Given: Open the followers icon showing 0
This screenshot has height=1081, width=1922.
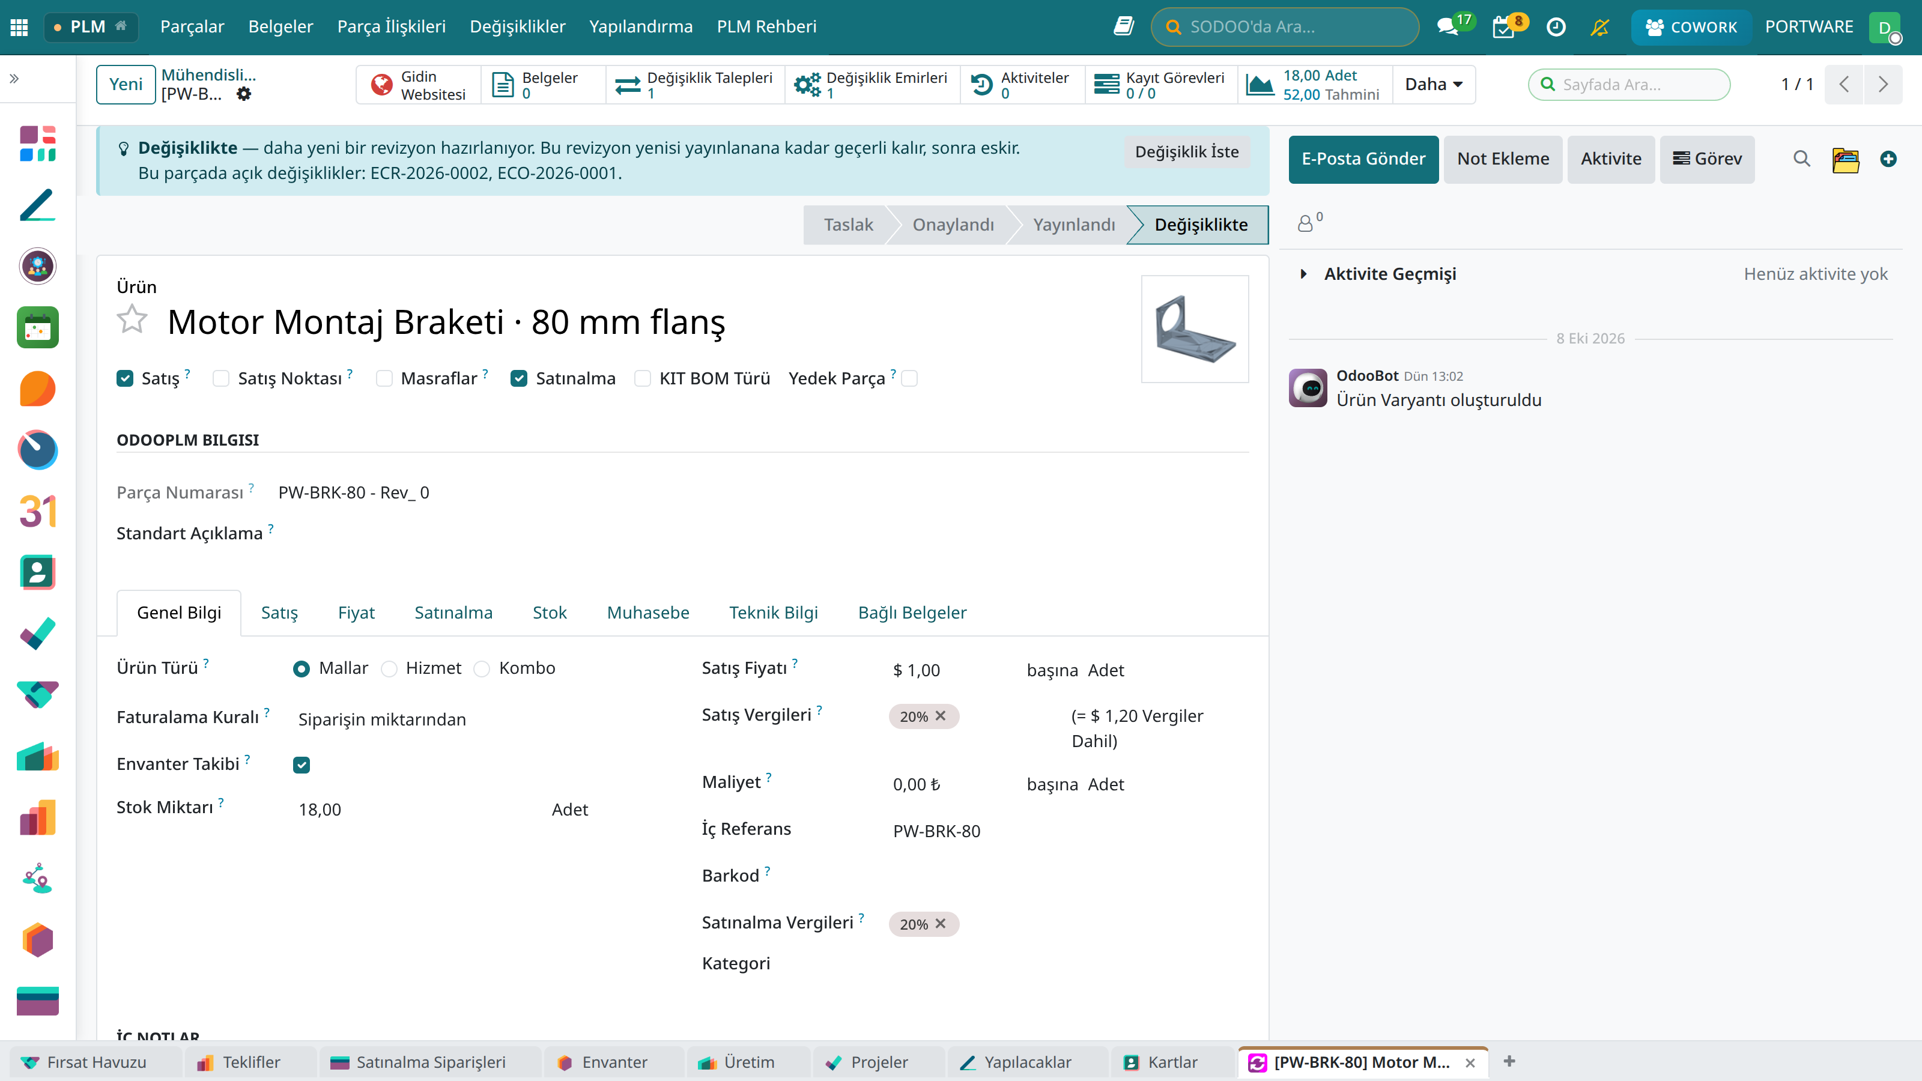Looking at the screenshot, I should coord(1309,222).
